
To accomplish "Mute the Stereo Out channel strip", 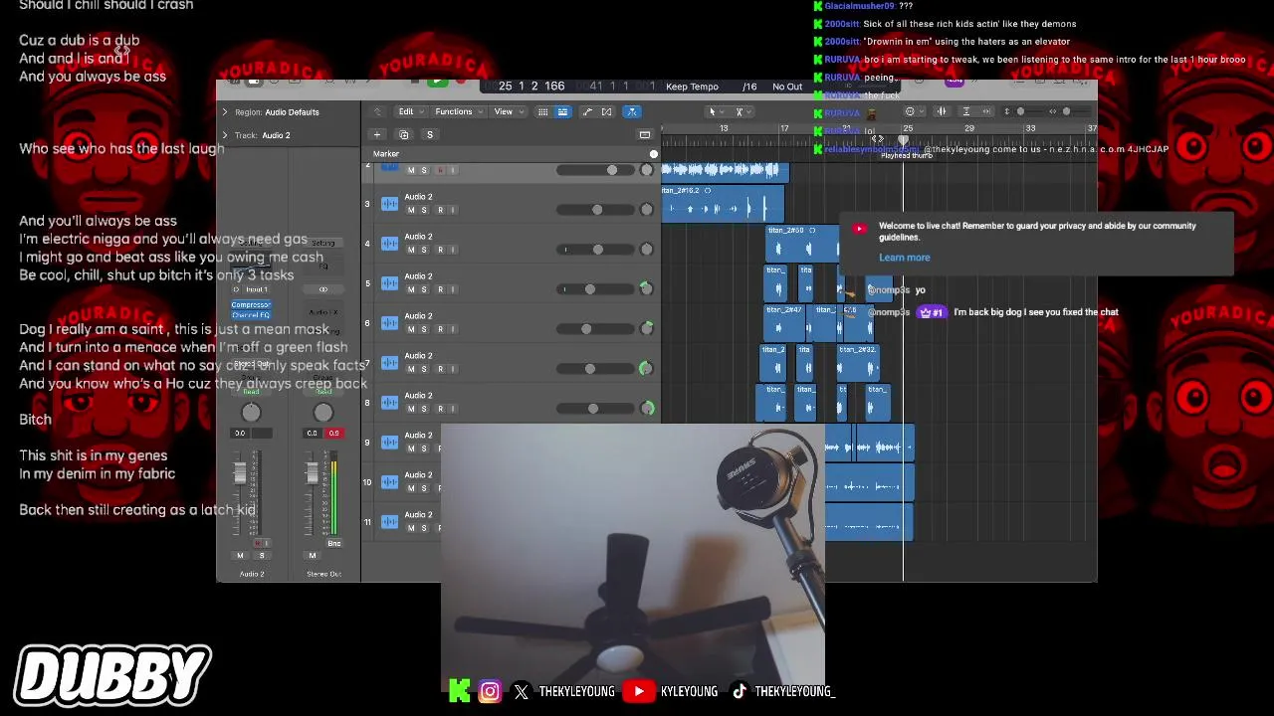I will coord(312,556).
